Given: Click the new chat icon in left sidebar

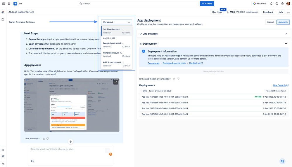Looking at the screenshot, I should pos(3,20).
